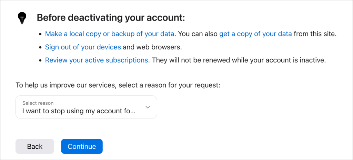Click the 'I want to stop using my account' value

point(79,111)
